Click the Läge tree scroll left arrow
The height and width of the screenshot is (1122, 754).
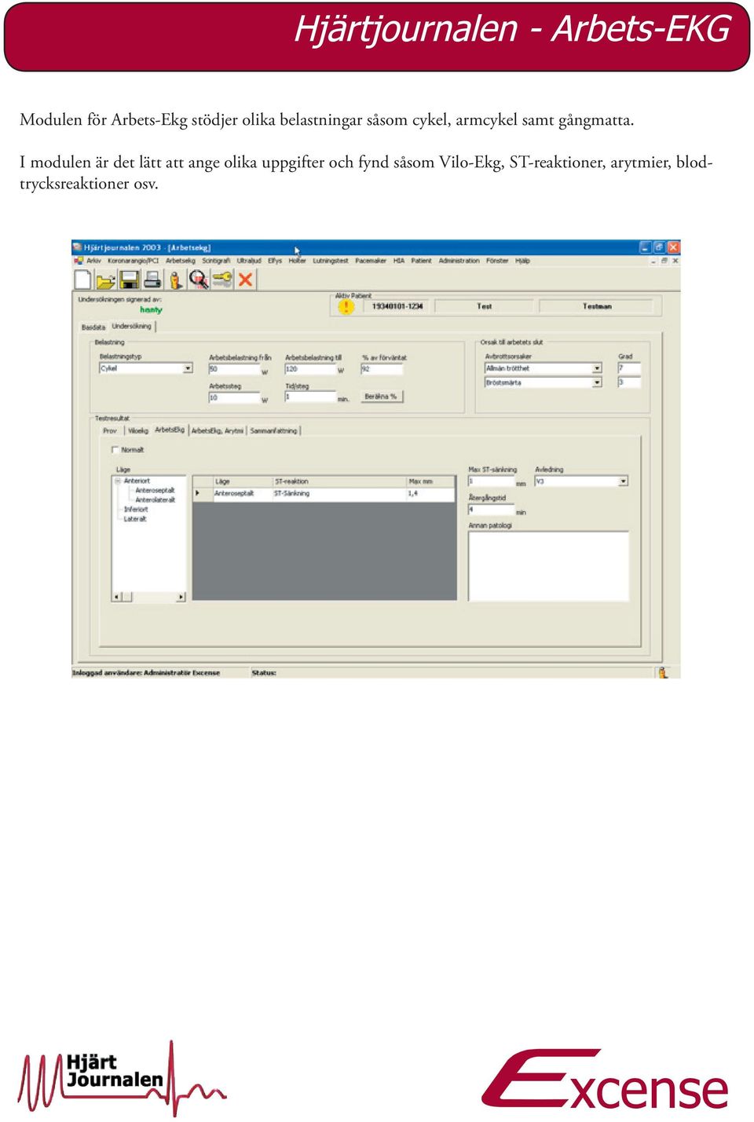click(117, 597)
